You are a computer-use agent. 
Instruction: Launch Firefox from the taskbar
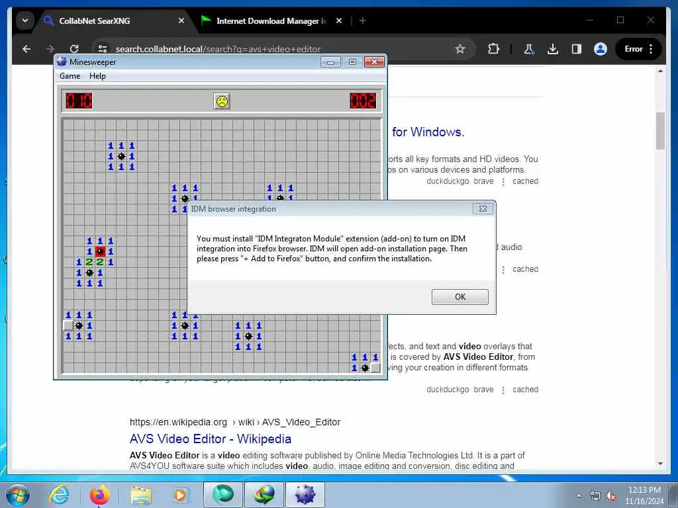(100, 495)
